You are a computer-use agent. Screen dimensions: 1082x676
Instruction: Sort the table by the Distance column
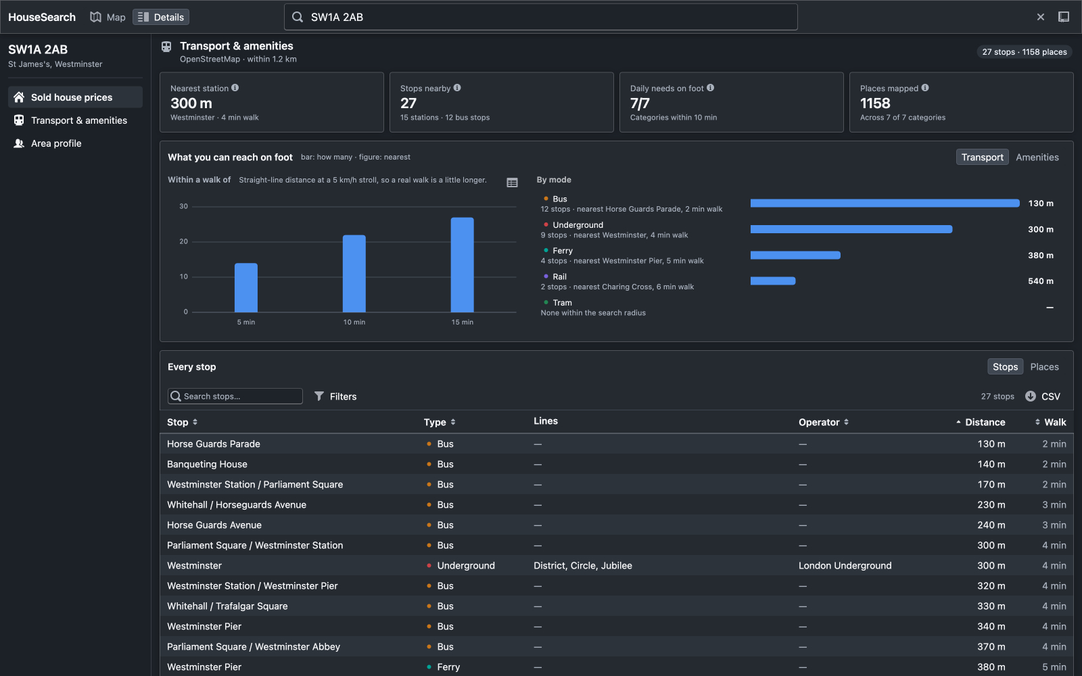(981, 422)
